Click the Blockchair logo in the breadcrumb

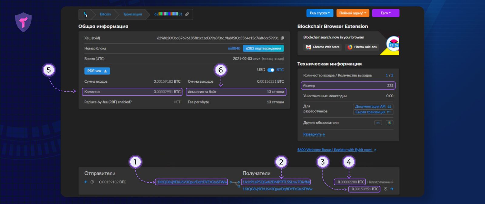[x=85, y=14]
